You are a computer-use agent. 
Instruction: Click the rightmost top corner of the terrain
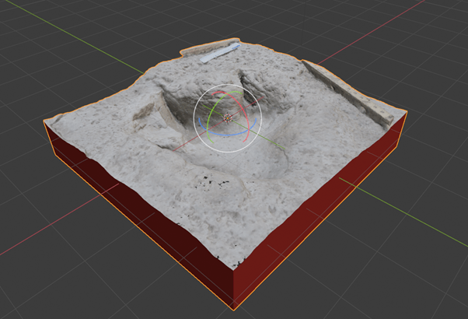[x=404, y=110]
